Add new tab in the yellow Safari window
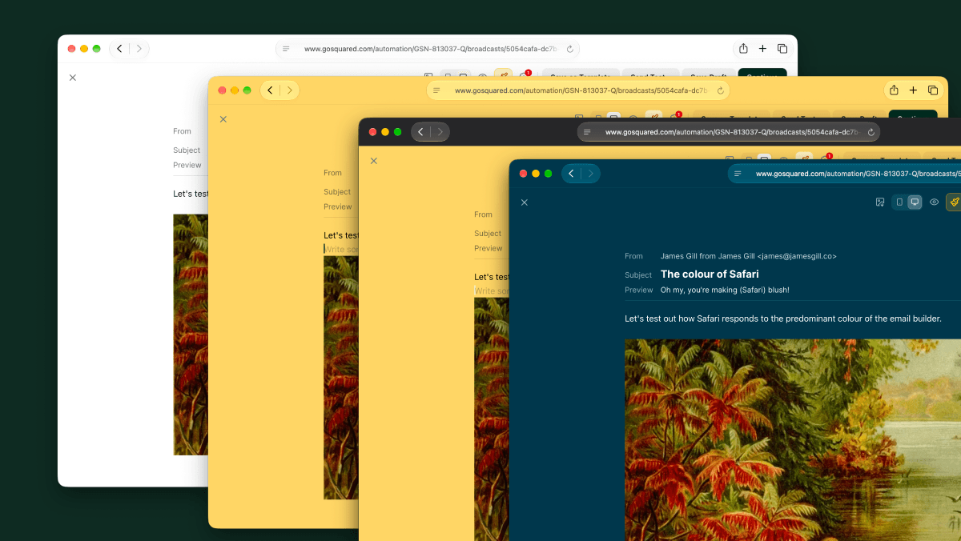This screenshot has width=961, height=541. click(913, 90)
